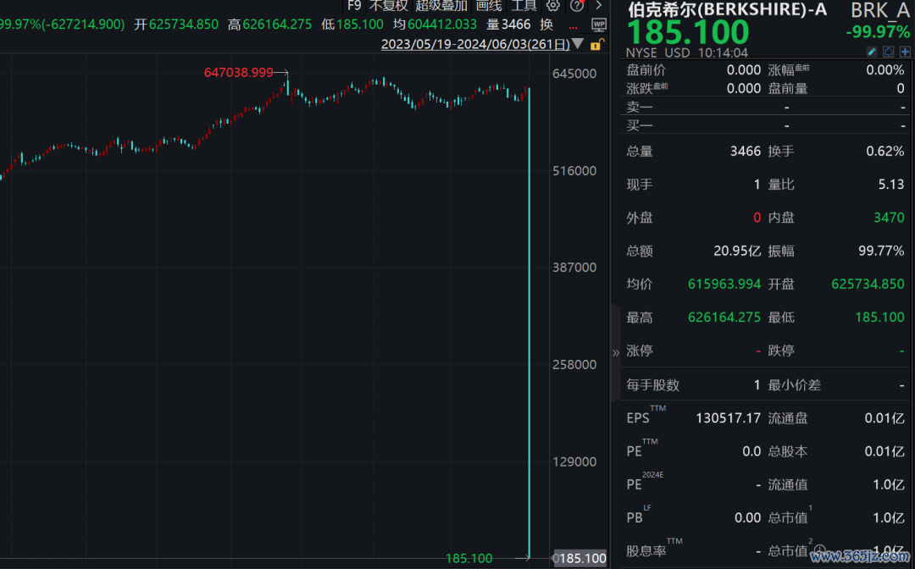
Task: Click the 516000 price axis label
Action: click(574, 171)
